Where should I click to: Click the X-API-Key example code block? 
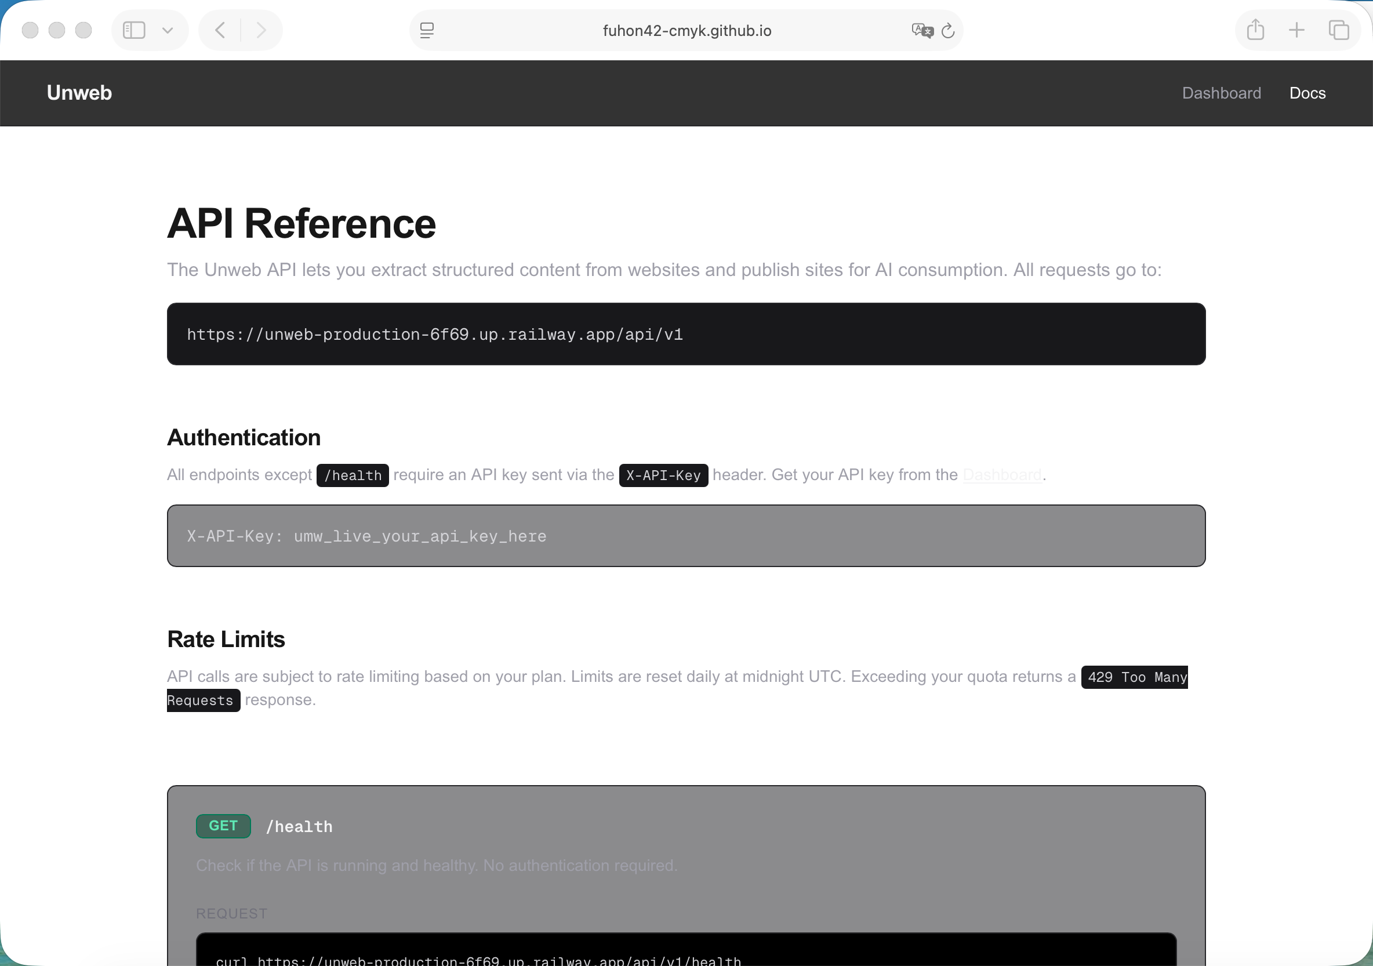686,536
